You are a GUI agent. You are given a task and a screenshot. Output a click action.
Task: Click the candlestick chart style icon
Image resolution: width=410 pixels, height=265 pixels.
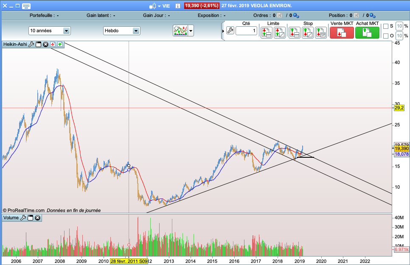(x=153, y=6)
